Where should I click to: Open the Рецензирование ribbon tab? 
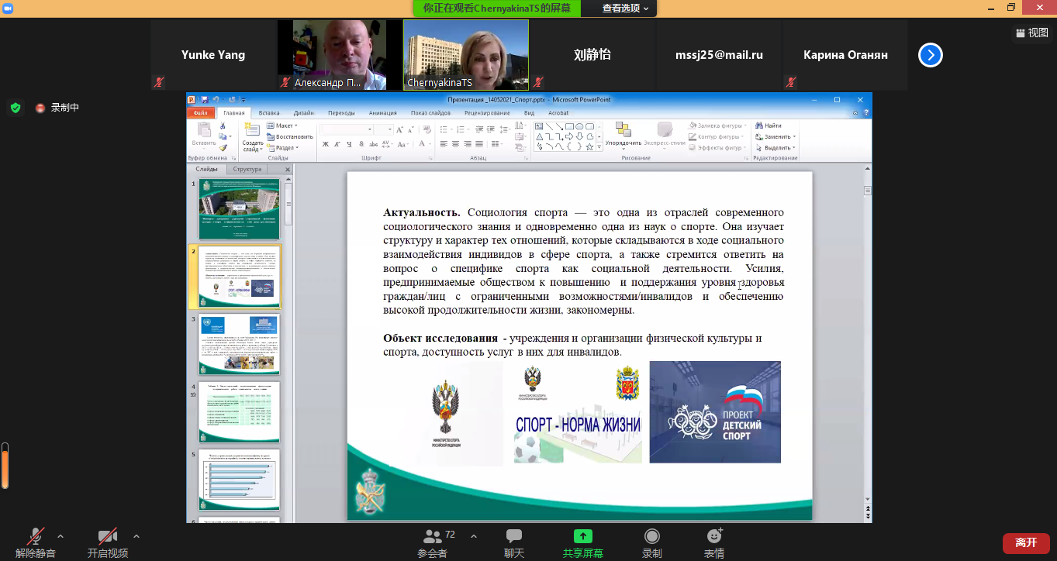(x=487, y=113)
